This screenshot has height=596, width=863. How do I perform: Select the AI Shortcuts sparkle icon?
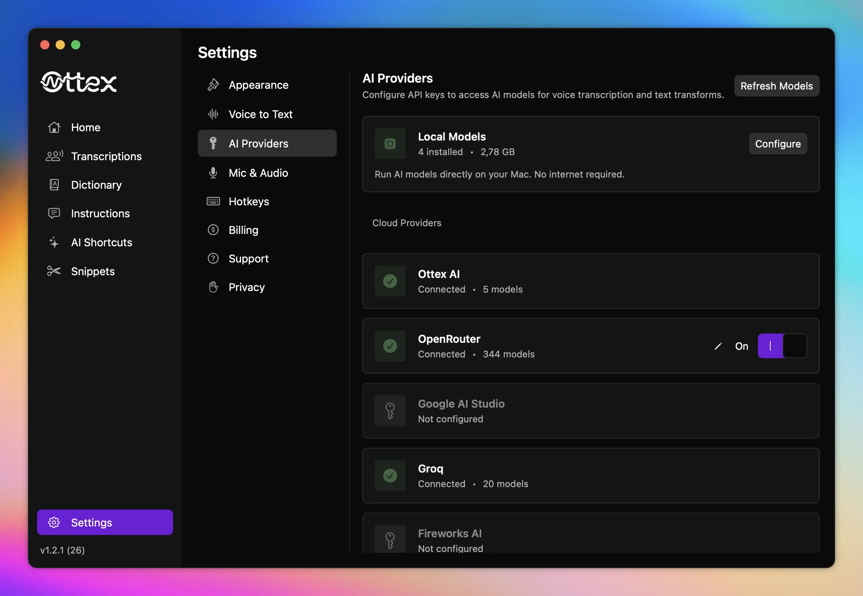pyautogui.click(x=53, y=242)
